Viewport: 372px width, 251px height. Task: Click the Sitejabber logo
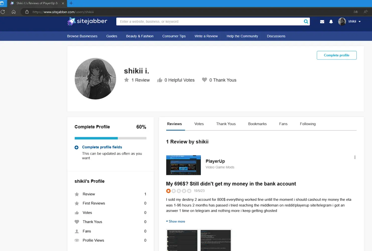[x=87, y=21]
